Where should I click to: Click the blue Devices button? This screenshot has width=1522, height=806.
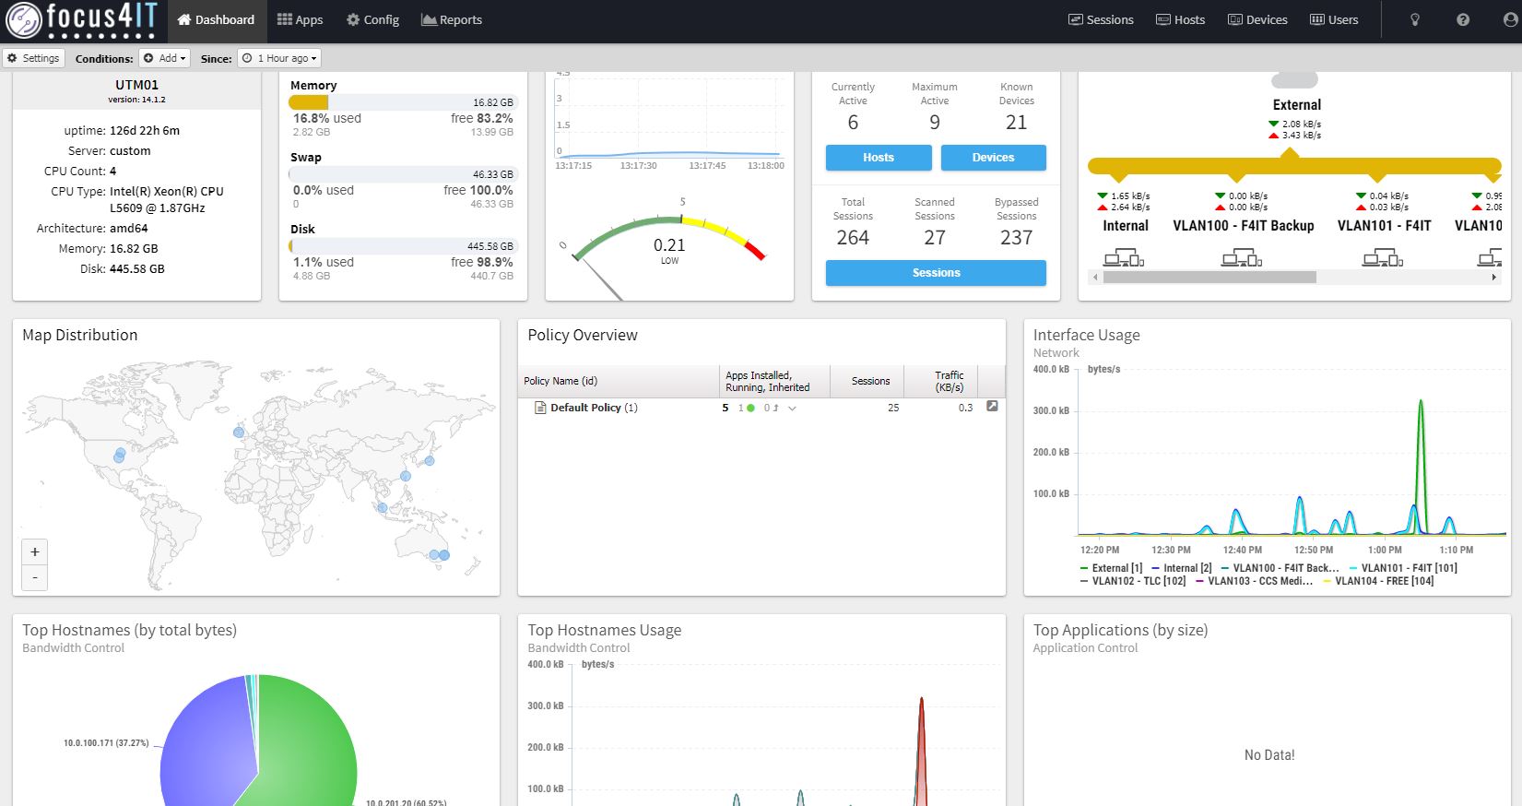pos(993,158)
